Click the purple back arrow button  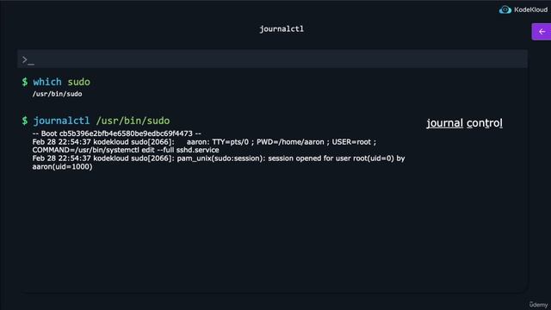coord(542,32)
